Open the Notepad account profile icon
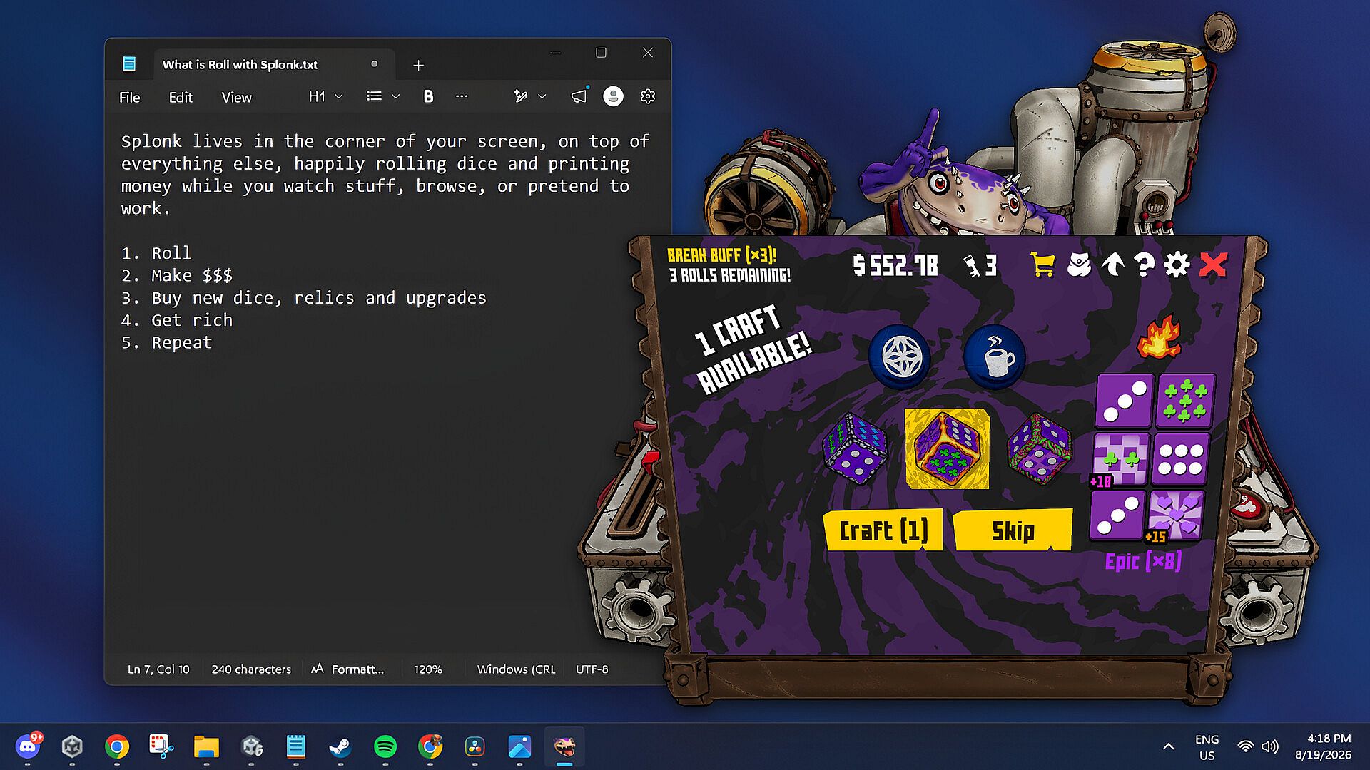The height and width of the screenshot is (770, 1370). coord(613,96)
